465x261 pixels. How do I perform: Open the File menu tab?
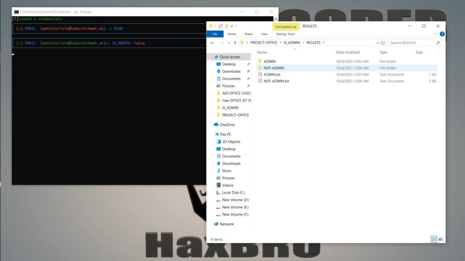point(215,34)
